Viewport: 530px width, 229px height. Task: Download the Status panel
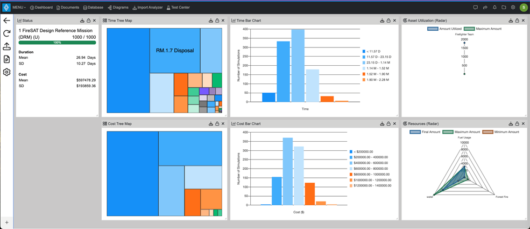tap(82, 20)
